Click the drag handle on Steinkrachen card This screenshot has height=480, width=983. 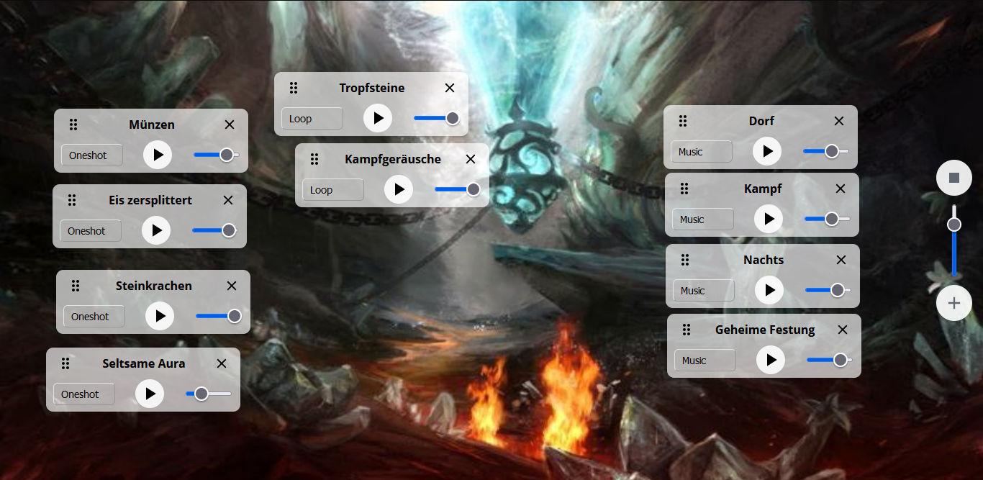(x=76, y=286)
